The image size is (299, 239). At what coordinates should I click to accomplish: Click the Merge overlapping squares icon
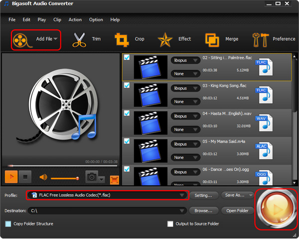coord(212,40)
